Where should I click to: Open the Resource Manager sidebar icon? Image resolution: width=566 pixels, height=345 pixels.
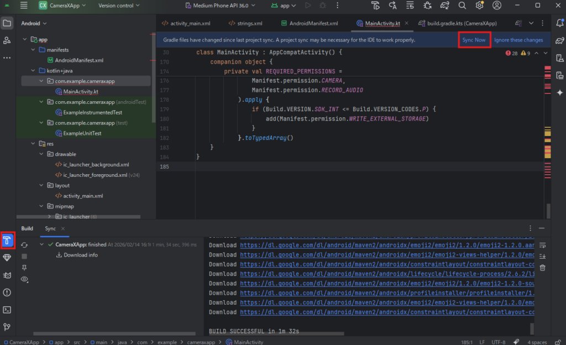pos(7,40)
